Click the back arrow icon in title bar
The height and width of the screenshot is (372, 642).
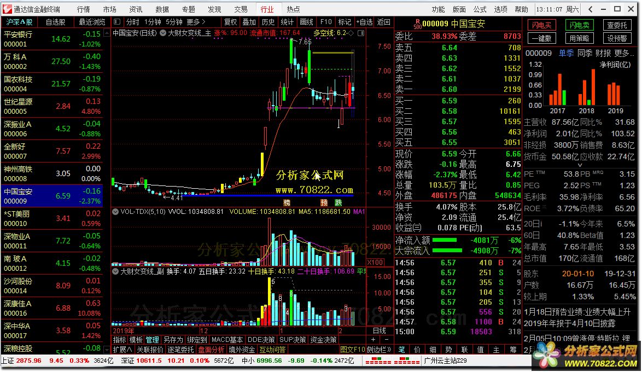tap(590, 9)
